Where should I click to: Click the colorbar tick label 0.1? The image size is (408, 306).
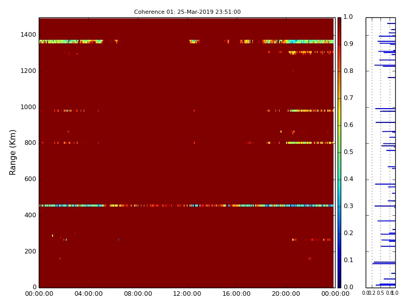click(x=348, y=260)
